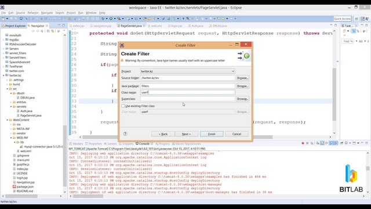
Task: Click the editor vertical scrollbar
Action: tap(334, 94)
